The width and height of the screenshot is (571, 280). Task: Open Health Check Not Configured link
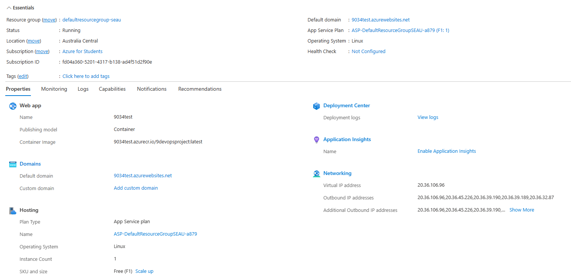click(369, 52)
